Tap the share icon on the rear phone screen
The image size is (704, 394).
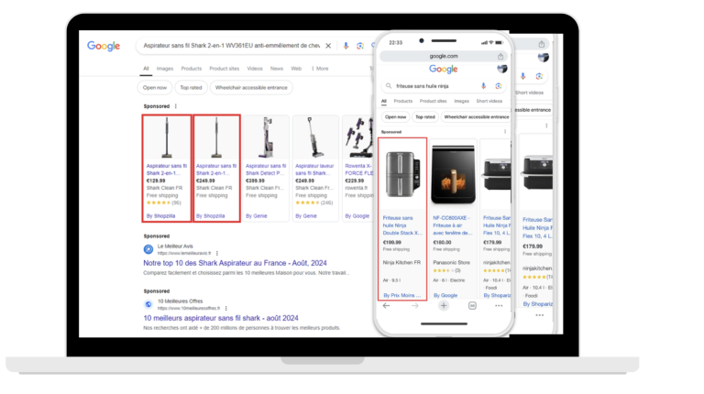tap(542, 44)
